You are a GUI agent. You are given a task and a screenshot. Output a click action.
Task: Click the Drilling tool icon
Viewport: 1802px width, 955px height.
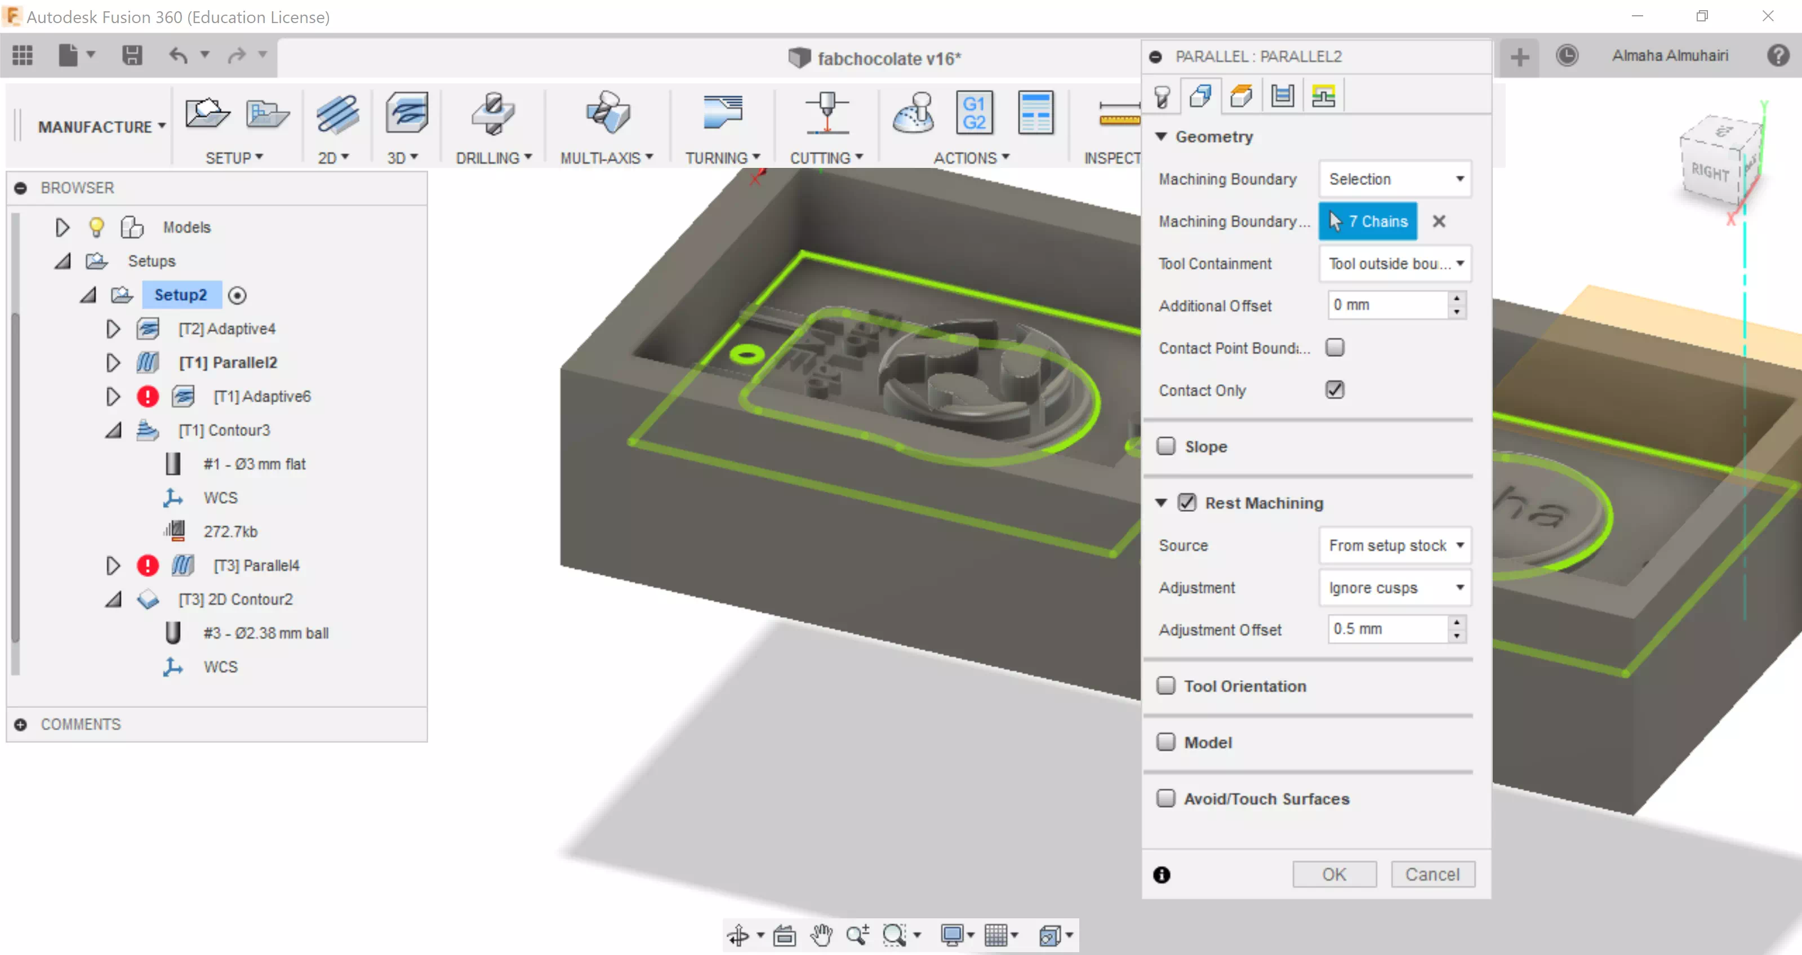point(492,113)
